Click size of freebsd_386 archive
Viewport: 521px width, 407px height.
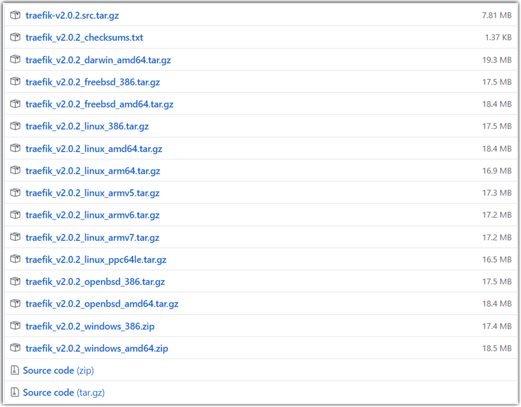[497, 82]
